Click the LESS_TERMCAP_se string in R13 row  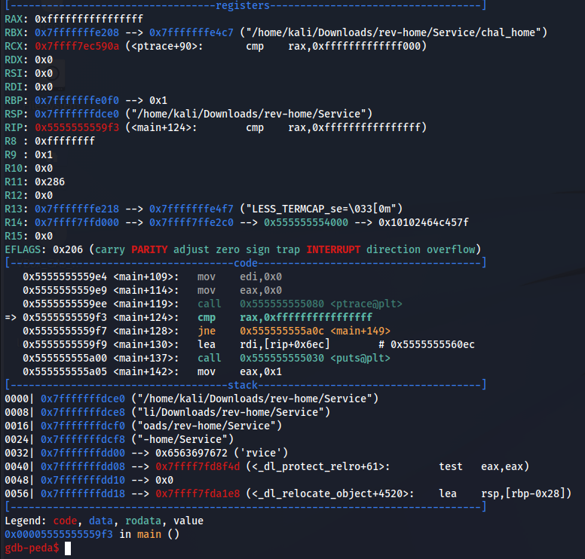pos(321,209)
